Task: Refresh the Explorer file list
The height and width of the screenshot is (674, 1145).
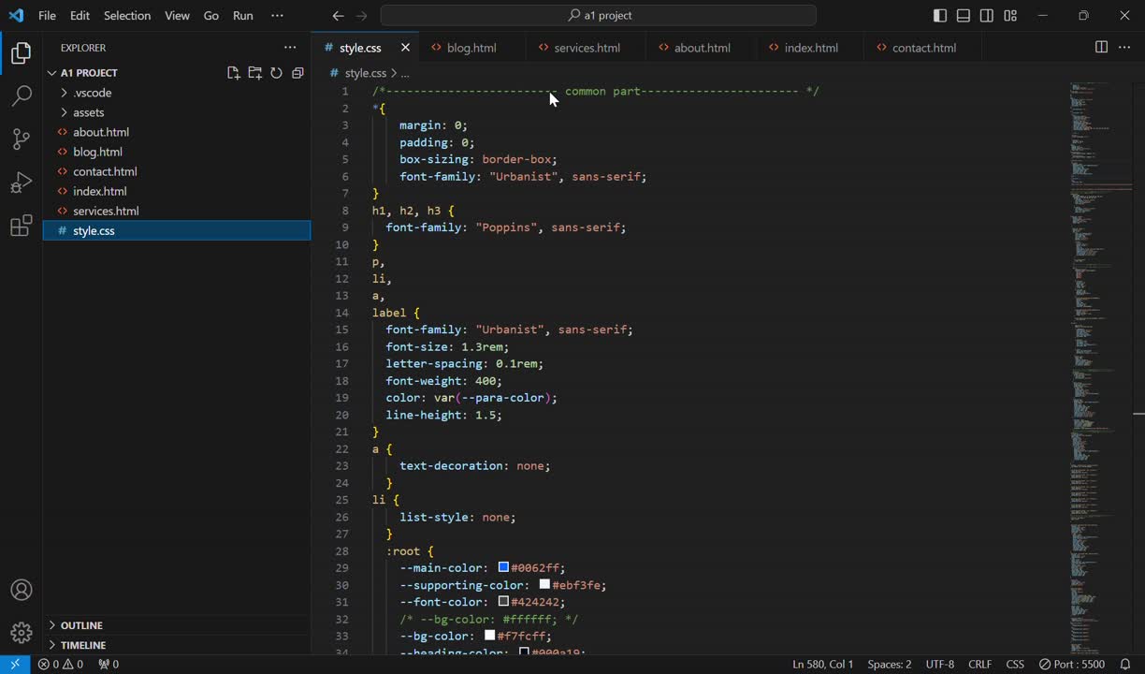Action: (x=276, y=73)
